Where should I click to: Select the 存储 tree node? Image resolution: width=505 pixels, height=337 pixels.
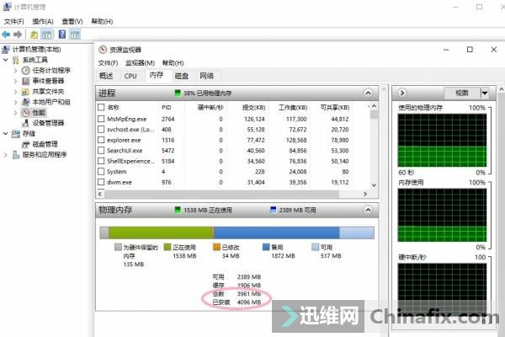coord(29,133)
